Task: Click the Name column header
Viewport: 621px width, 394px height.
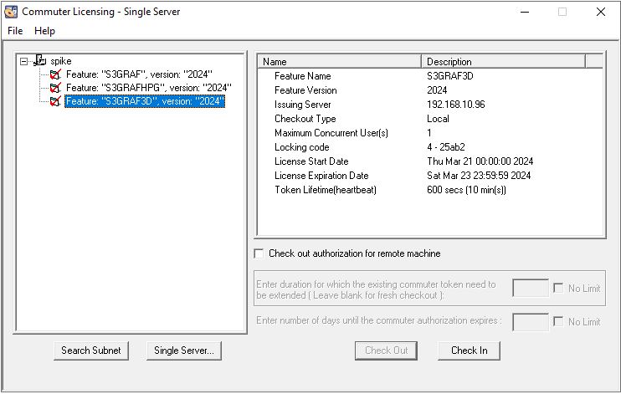Action: 340,62
